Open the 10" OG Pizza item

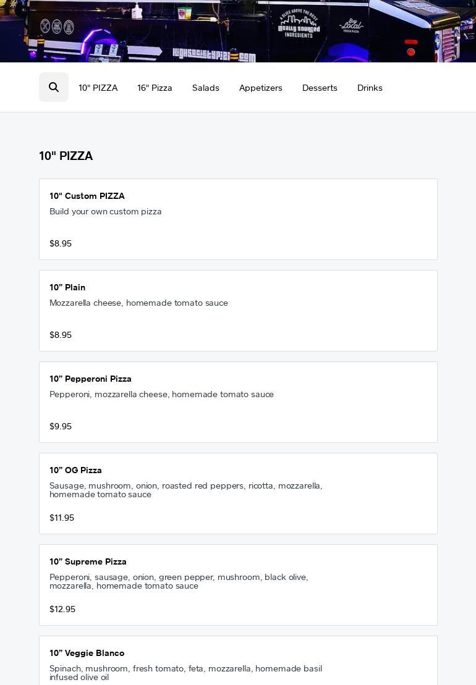(x=238, y=494)
